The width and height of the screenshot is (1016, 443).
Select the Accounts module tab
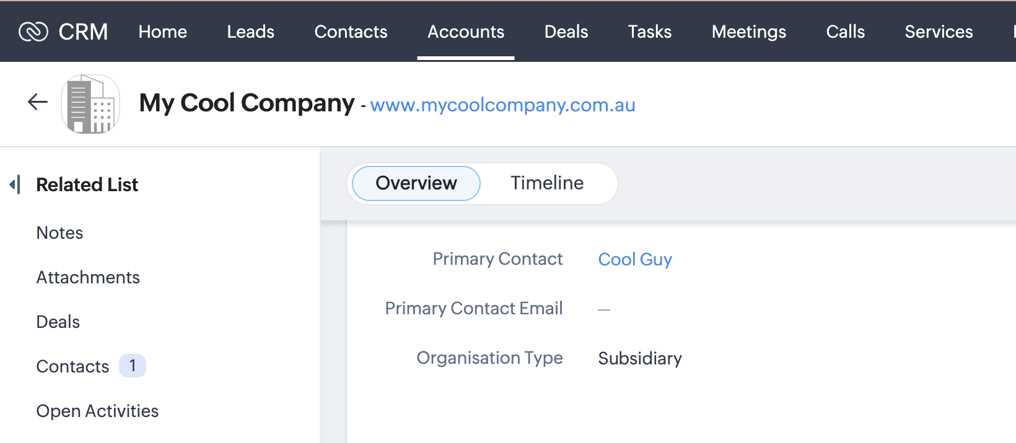click(466, 32)
